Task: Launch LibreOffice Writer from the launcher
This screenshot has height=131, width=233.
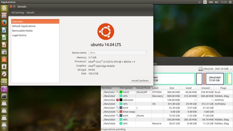Action: pyautogui.click(x=4, y=30)
